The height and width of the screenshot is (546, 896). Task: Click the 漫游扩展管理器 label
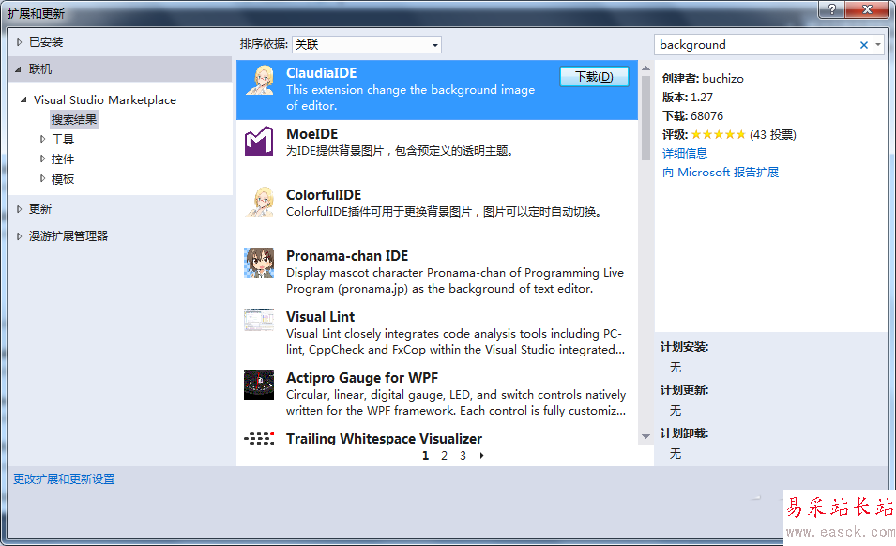point(68,235)
